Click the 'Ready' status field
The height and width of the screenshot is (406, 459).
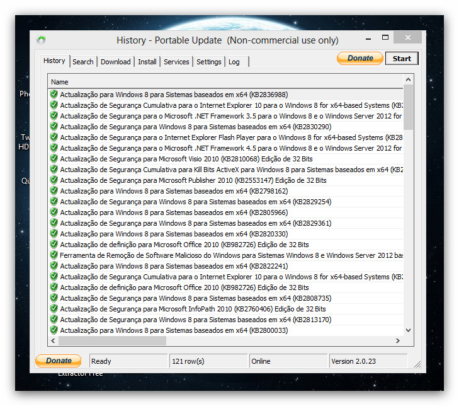[128, 361]
